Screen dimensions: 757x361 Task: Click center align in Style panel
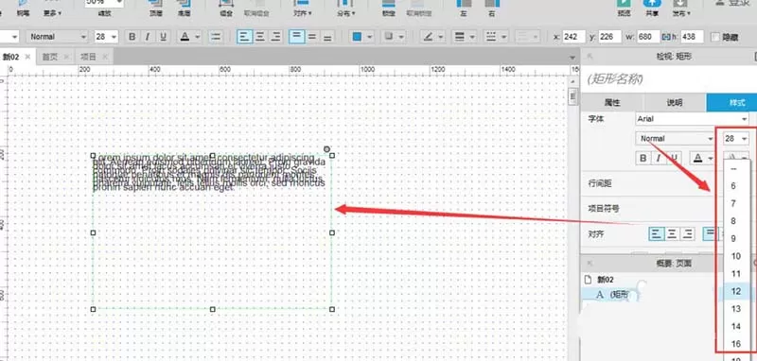[x=672, y=234]
